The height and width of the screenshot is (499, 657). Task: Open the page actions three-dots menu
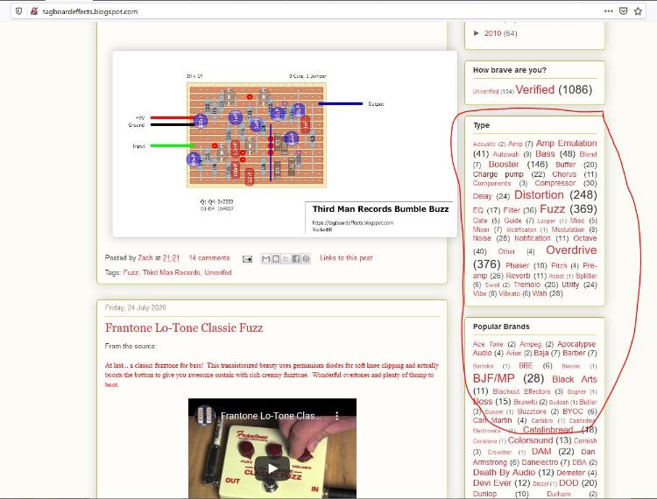[x=608, y=11]
